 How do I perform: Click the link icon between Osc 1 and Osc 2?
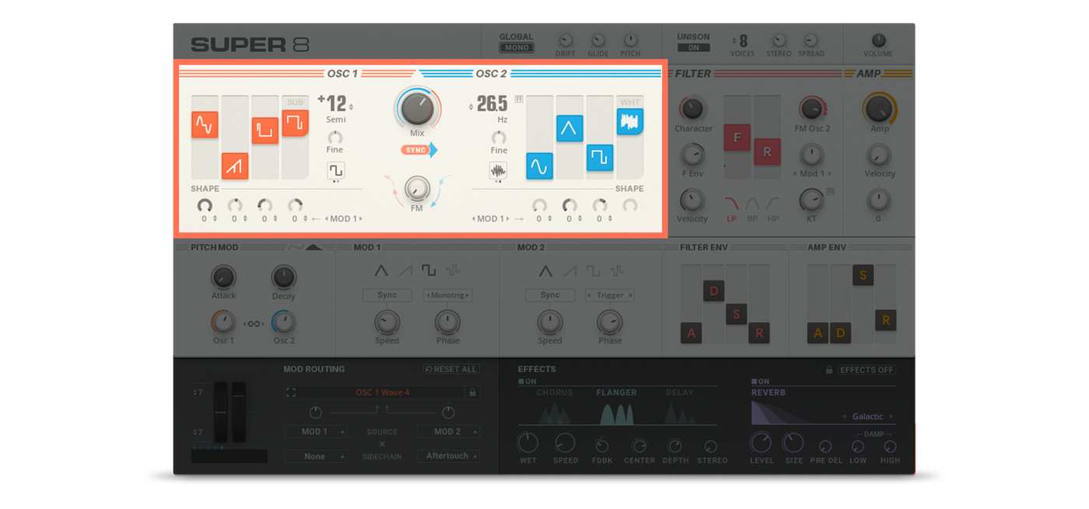[254, 323]
